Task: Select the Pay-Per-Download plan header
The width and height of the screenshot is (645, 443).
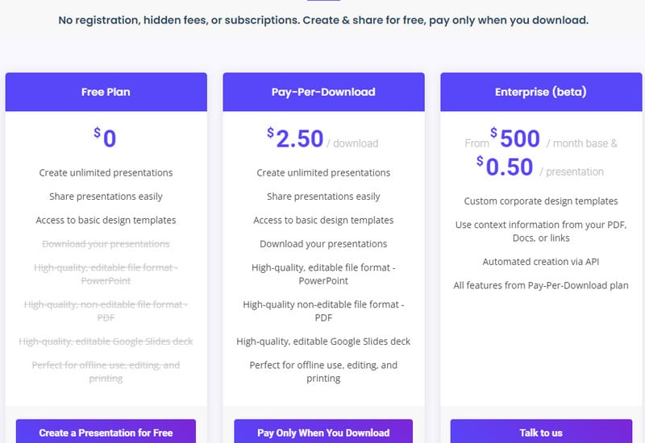Action: pos(324,92)
